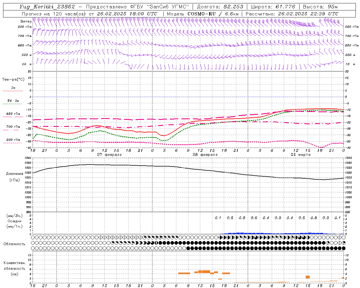Click the 0.9 precipitation value
This screenshot has width=360, height=288.
pos(242,218)
